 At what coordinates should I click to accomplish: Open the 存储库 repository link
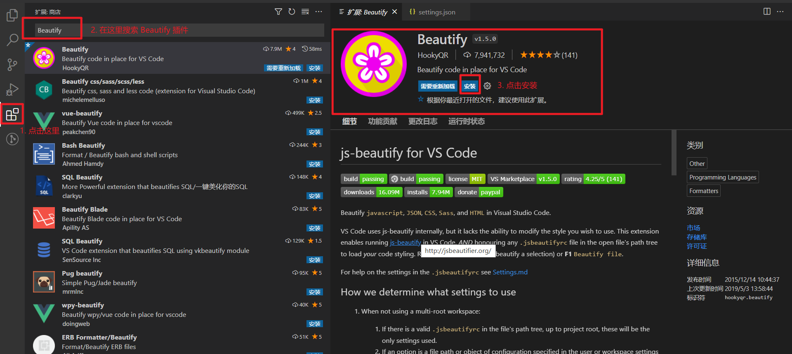point(697,237)
